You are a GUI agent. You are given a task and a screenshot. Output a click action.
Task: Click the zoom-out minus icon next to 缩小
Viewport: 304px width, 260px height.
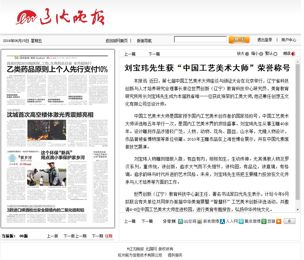click(x=261, y=54)
